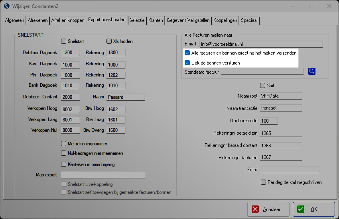Open the Afreken knoppen tab

click(68, 20)
